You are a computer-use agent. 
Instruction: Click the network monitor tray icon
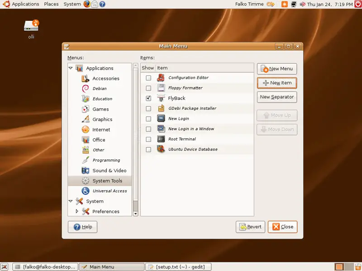pyautogui.click(x=293, y=4)
